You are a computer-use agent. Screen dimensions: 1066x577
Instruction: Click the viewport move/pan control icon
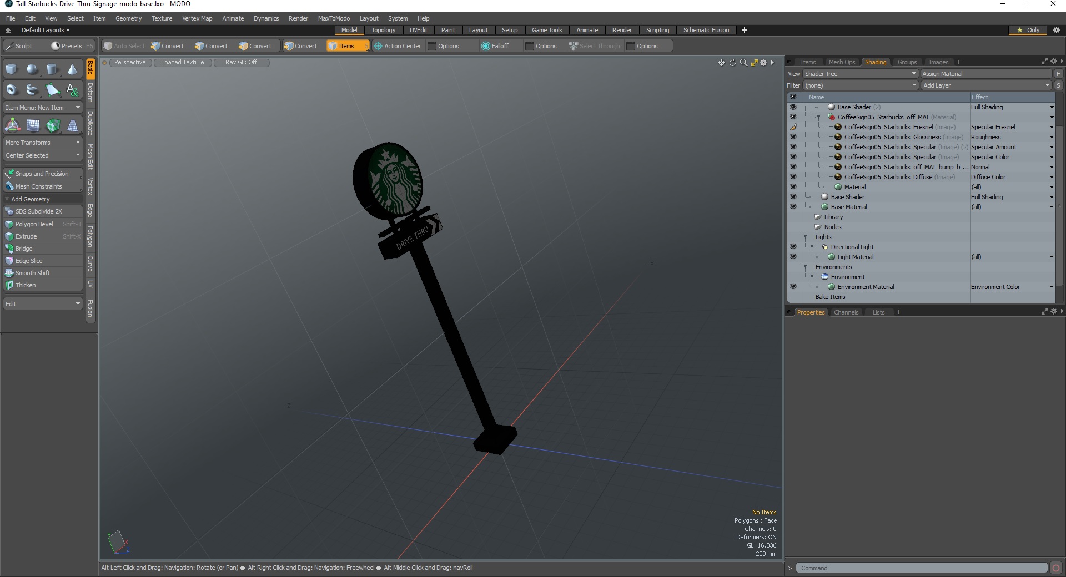coord(721,63)
